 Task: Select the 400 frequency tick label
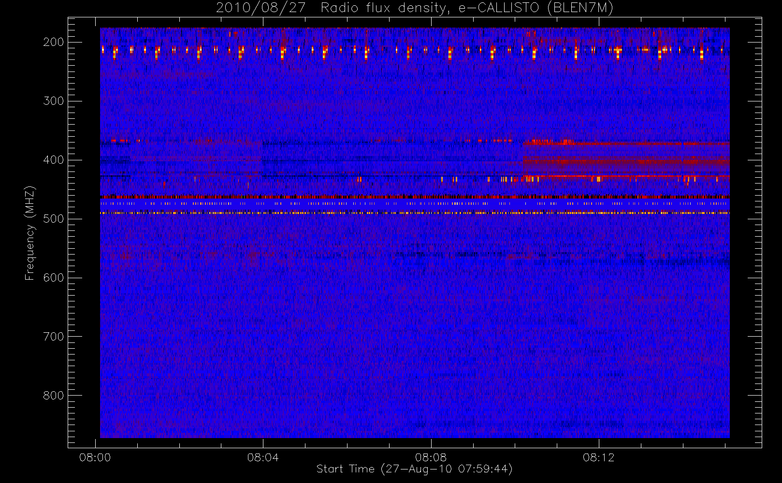pyautogui.click(x=54, y=160)
